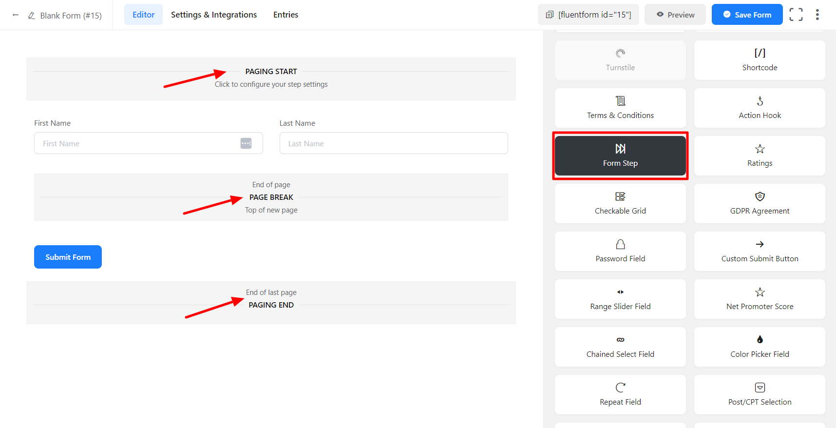Insert the Post/CPT Selection field
The image size is (836, 428).
coord(759,394)
